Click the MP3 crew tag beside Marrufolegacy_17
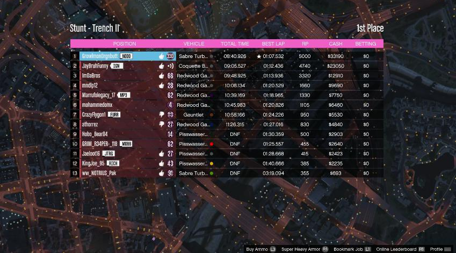The image size is (456, 253). point(124,96)
